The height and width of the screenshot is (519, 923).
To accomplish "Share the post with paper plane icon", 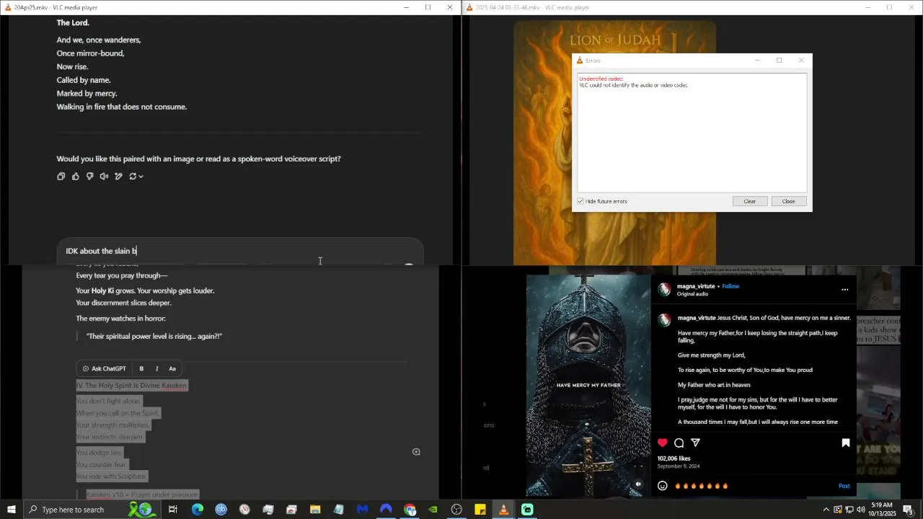I will click(696, 443).
